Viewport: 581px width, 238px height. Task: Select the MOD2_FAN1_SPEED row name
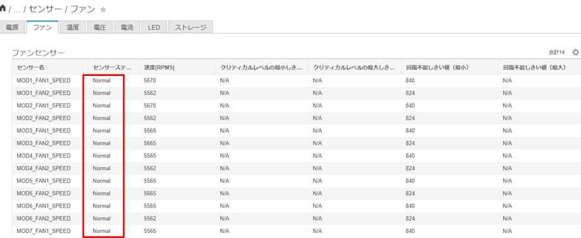tap(43, 106)
